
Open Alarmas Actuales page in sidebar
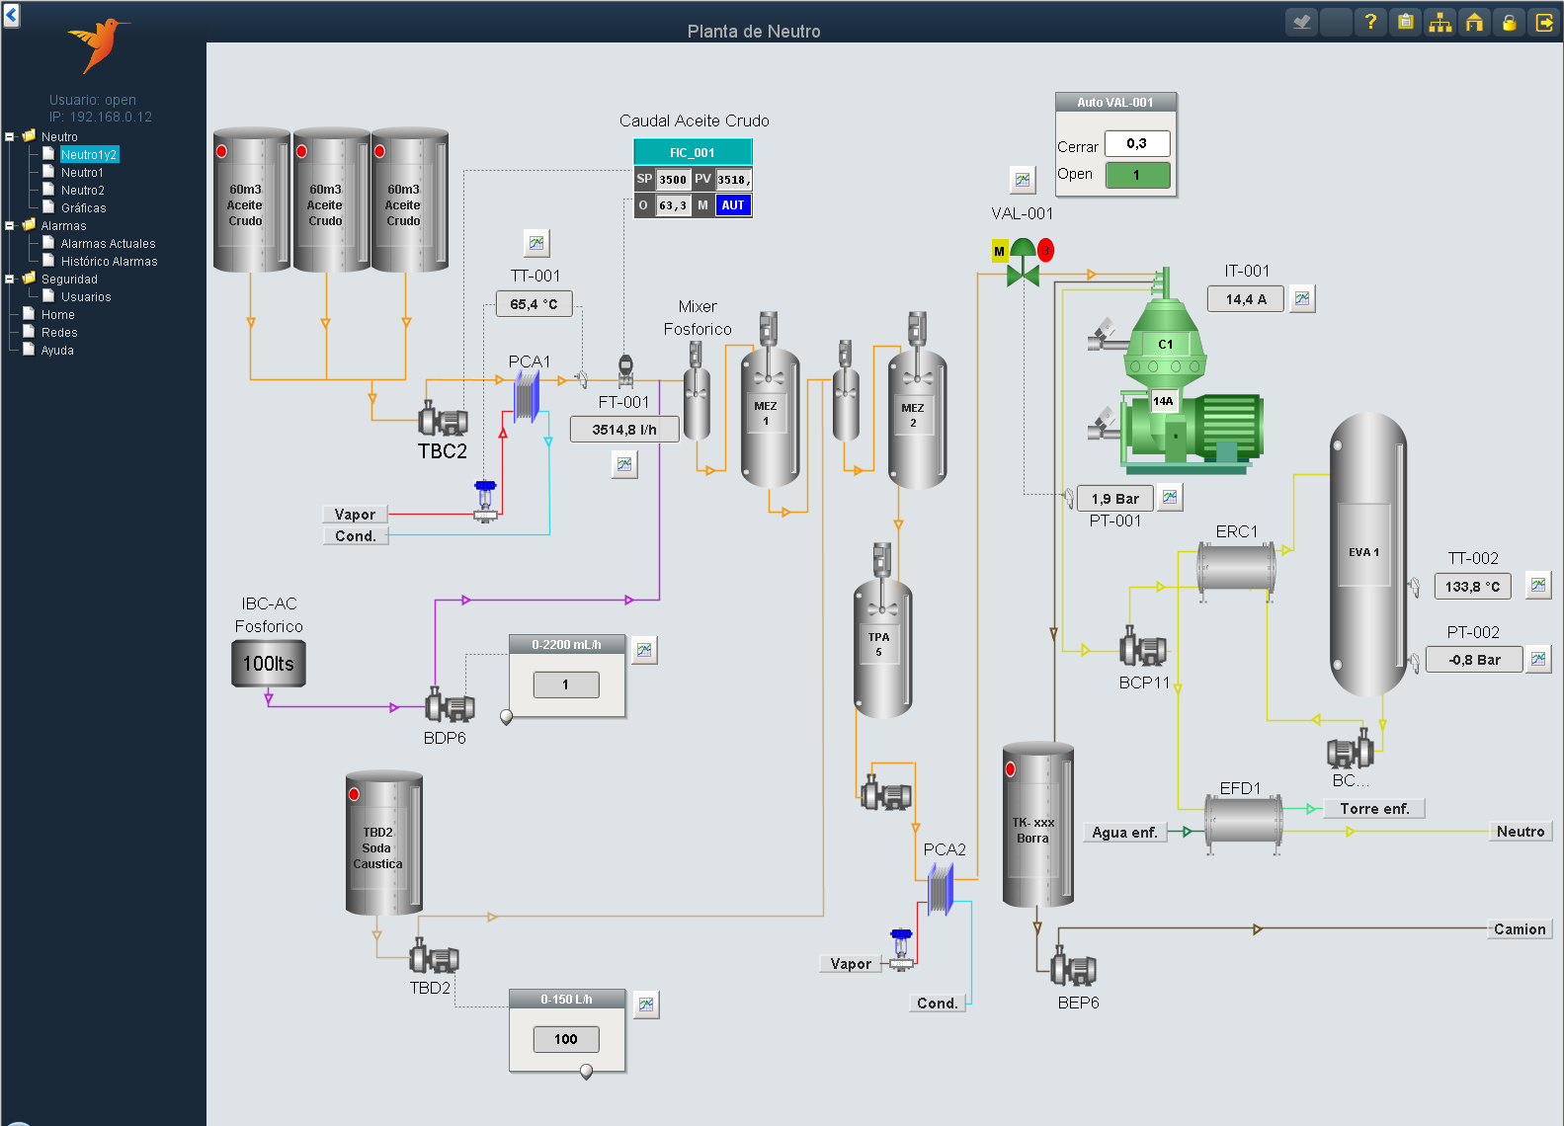pos(108,244)
